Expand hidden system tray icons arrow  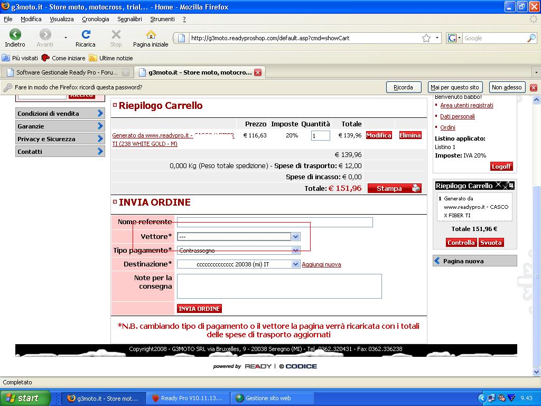482,398
